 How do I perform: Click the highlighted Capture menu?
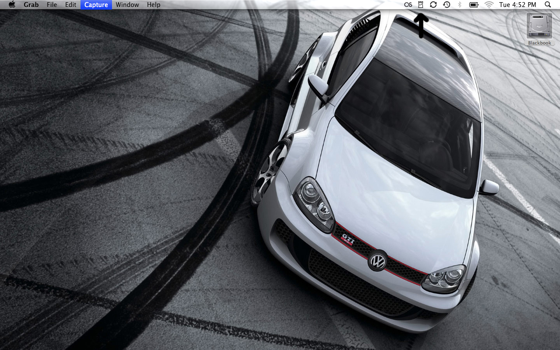click(96, 5)
